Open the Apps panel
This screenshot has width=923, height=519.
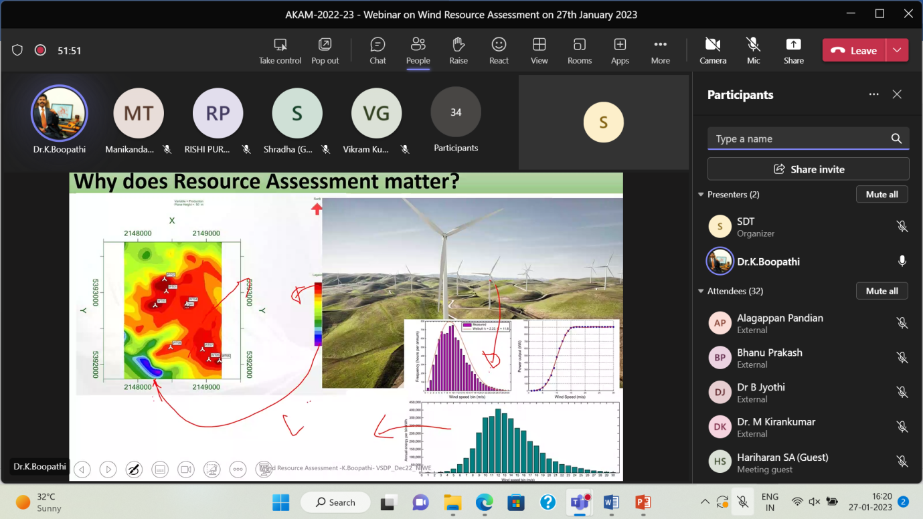pyautogui.click(x=620, y=51)
